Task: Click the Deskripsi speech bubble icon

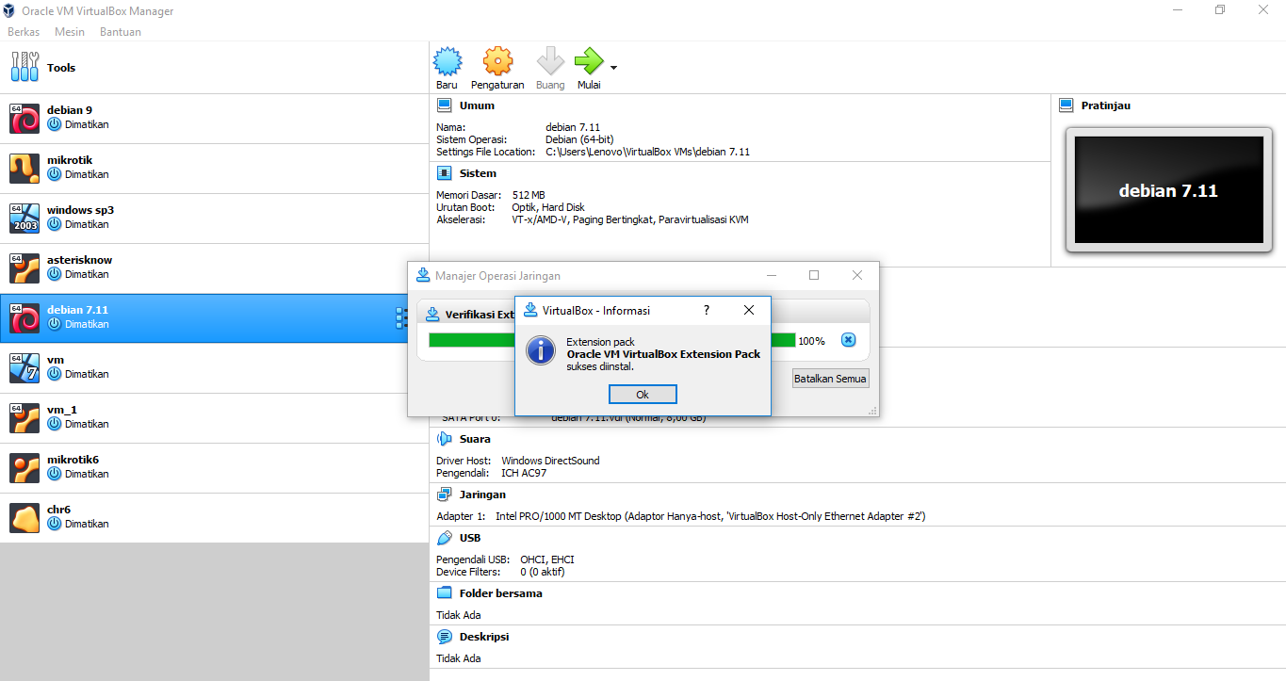Action: [x=445, y=637]
